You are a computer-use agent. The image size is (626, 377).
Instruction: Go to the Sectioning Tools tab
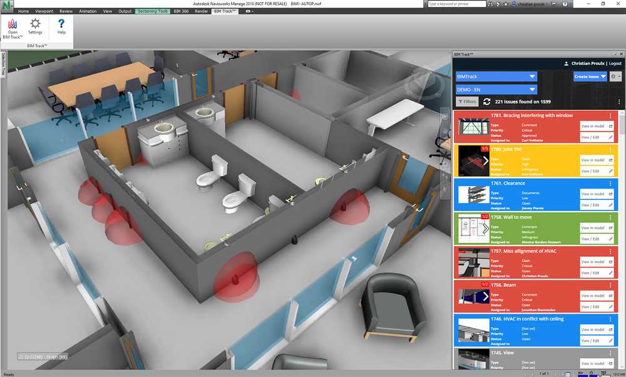[153, 11]
